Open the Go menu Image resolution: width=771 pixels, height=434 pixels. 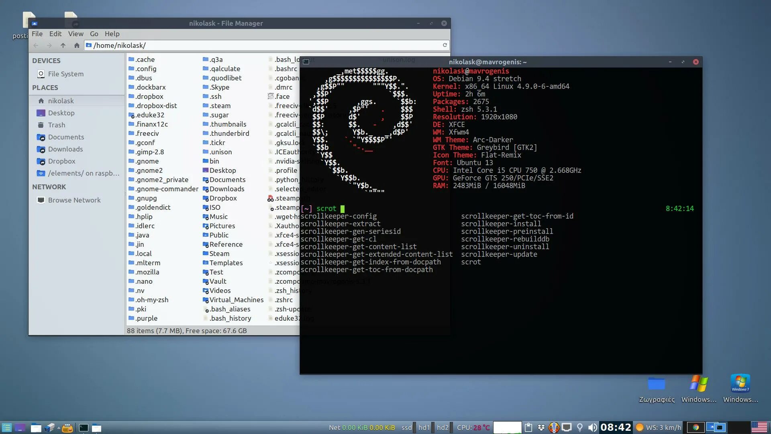(x=94, y=34)
